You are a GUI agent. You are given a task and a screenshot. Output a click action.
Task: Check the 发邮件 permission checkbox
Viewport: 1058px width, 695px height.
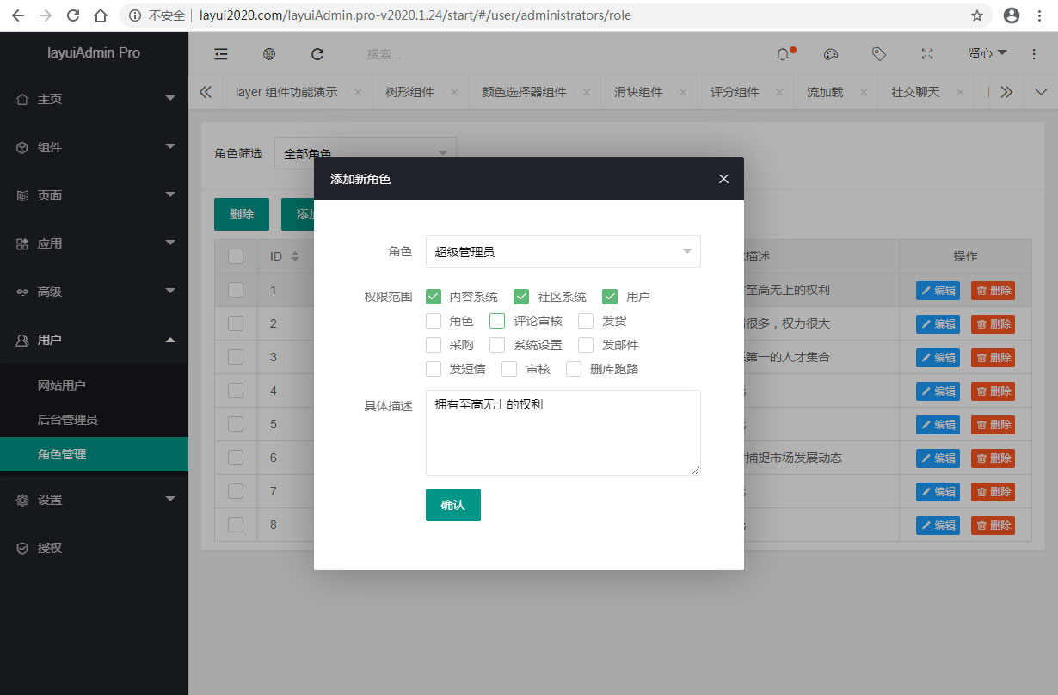point(585,344)
